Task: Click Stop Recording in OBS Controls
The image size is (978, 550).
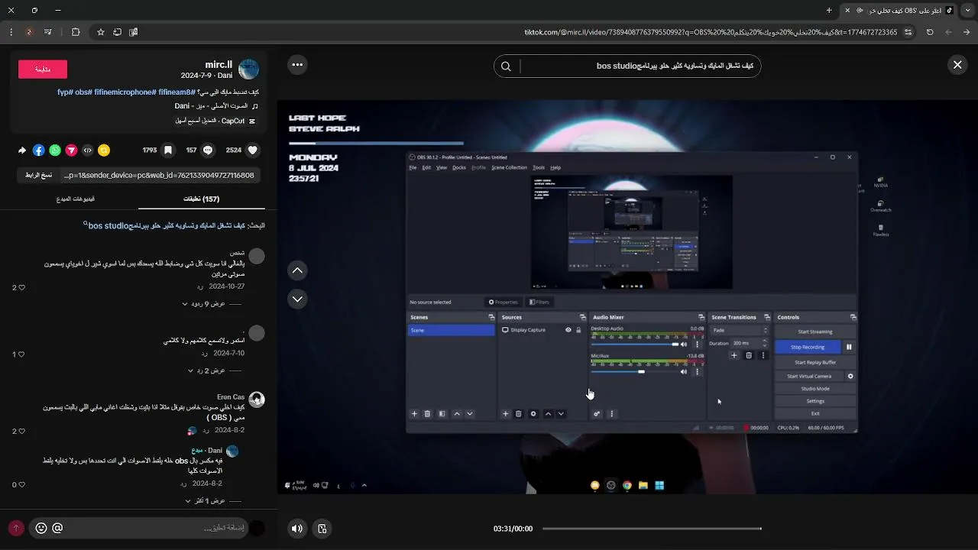Action: pos(808,347)
